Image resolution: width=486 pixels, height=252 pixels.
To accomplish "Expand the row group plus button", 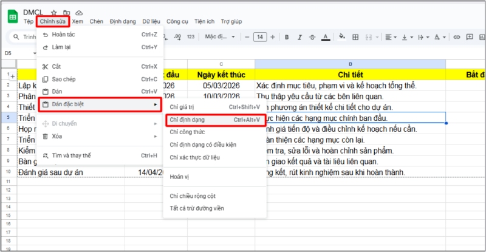I will tap(12, 77).
